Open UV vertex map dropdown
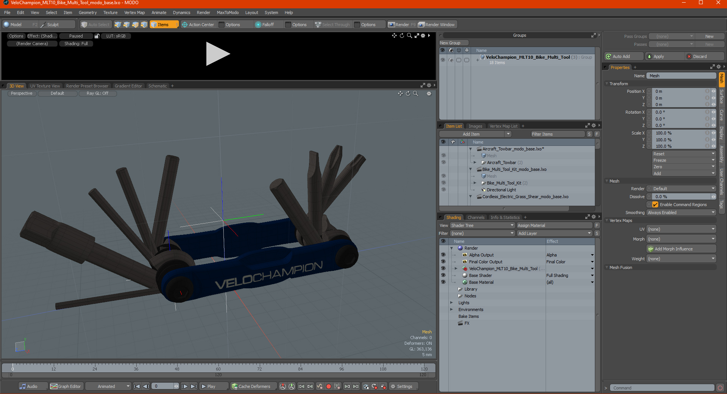This screenshot has height=394, width=727. pos(681,229)
